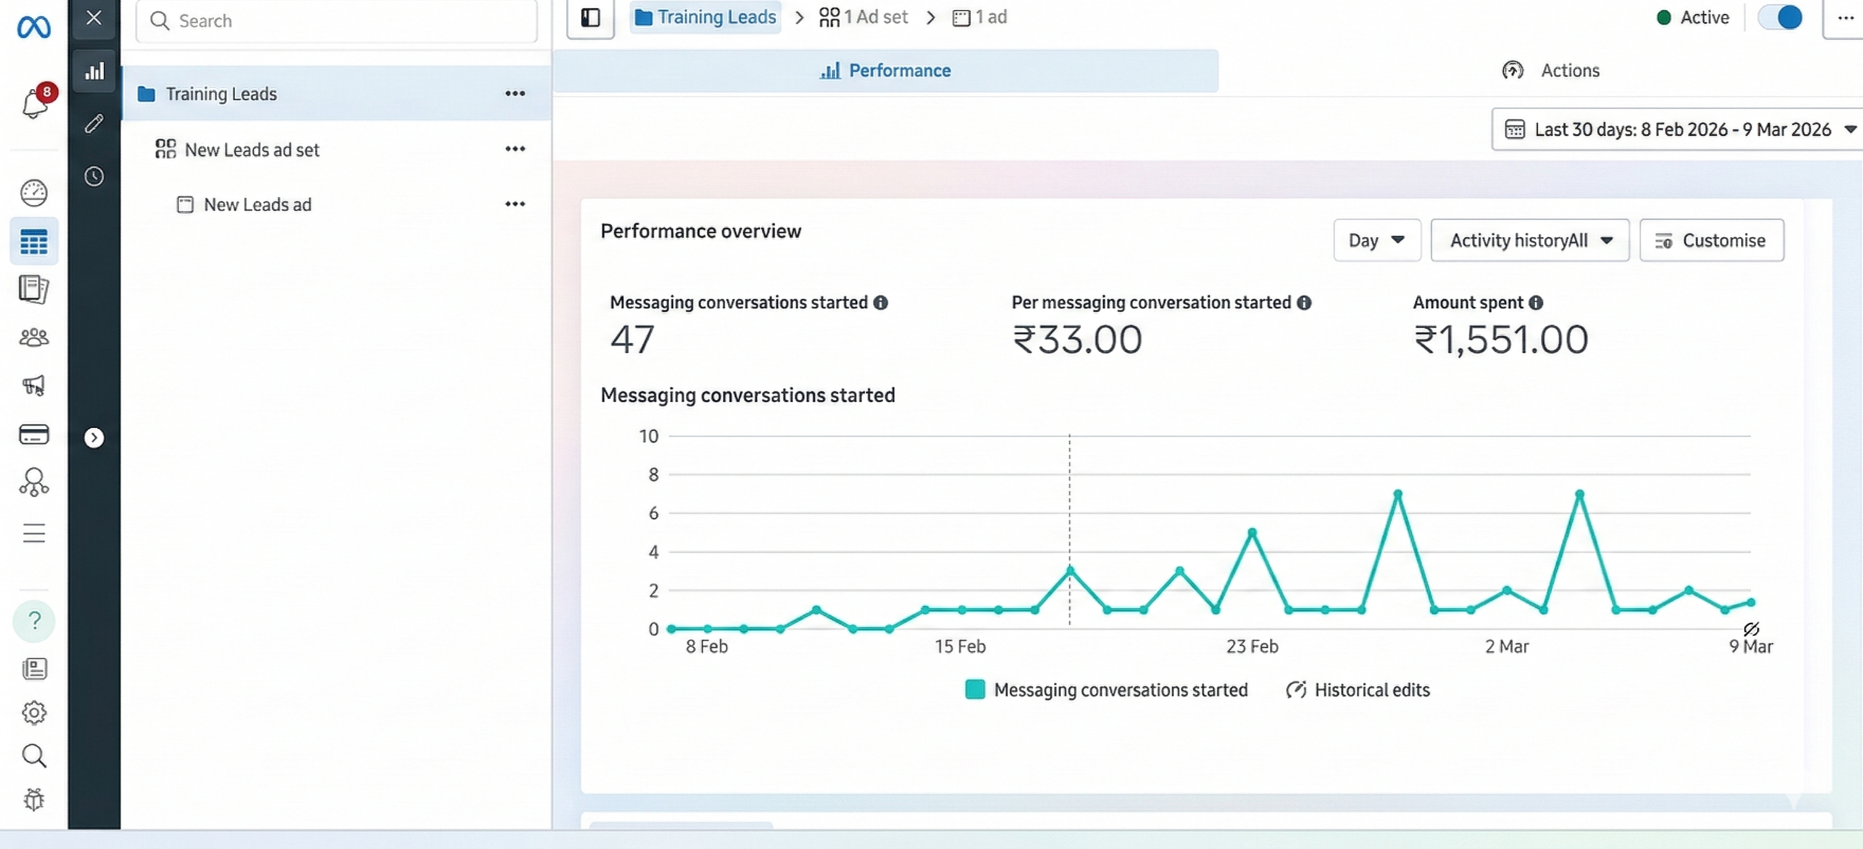Click the 47 conversations metric value

pyautogui.click(x=632, y=339)
